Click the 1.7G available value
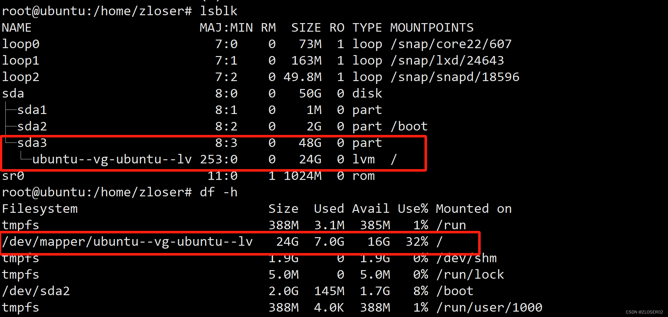Image resolution: width=668 pixels, height=317 pixels. pos(375,291)
